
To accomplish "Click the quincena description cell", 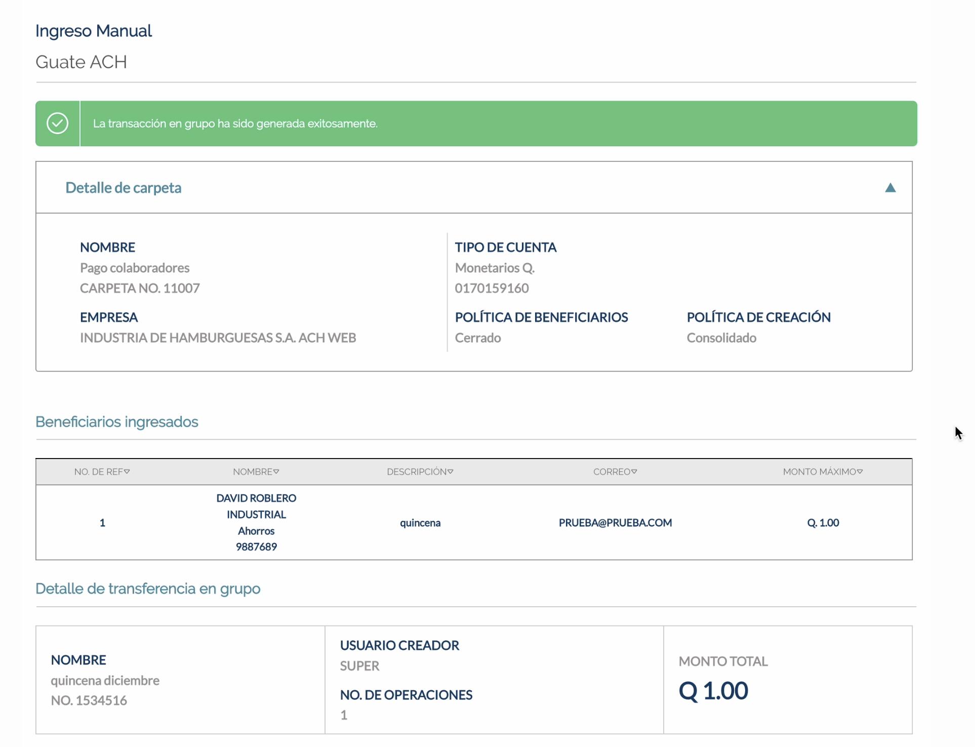I will click(420, 523).
